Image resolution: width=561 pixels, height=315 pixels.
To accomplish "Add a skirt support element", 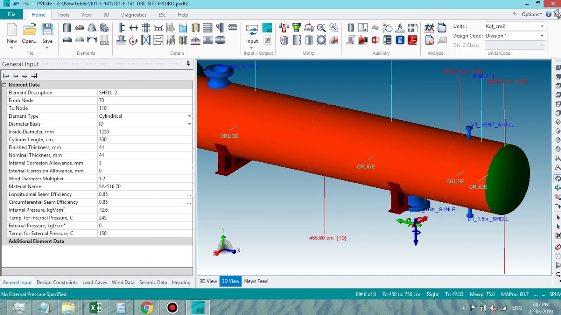I will click(x=104, y=40).
